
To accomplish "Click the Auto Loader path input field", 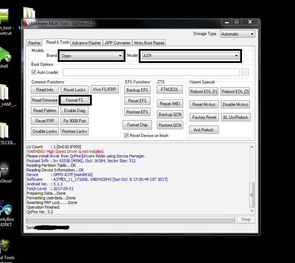I will (x=151, y=72).
